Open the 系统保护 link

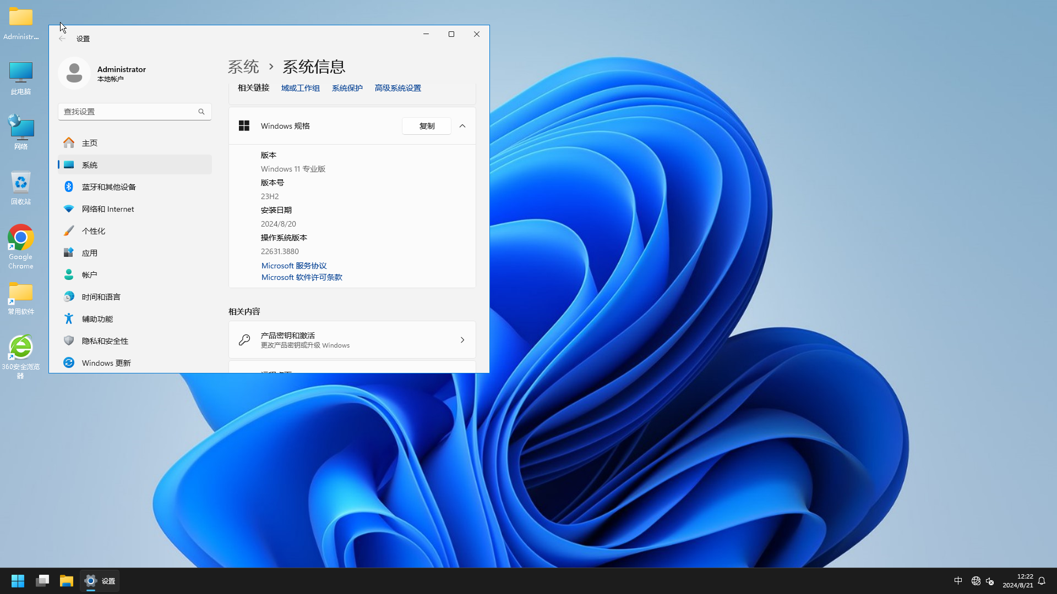(347, 88)
